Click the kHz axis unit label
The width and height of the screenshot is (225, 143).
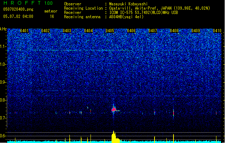[x=3, y=29]
